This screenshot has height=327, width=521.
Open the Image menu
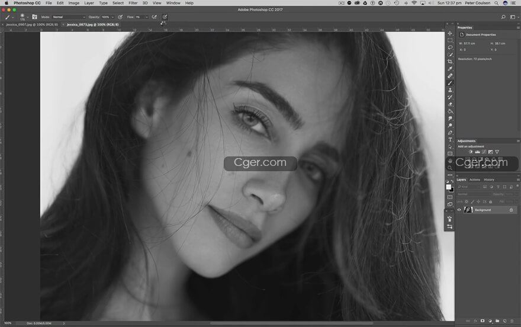74,3
